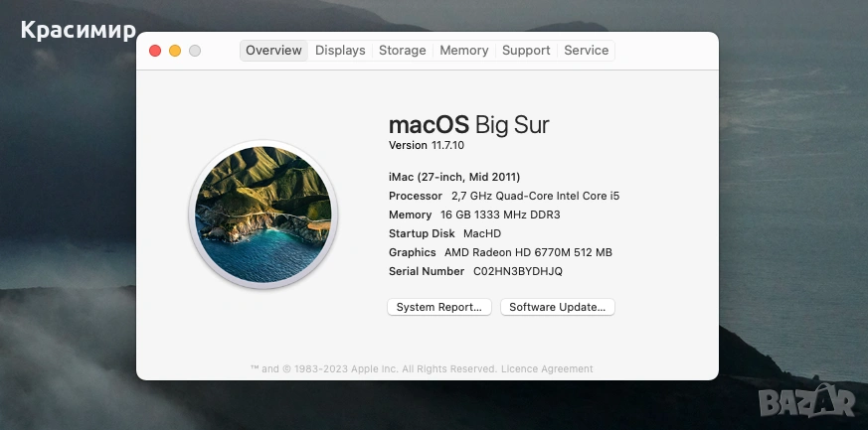The image size is (868, 430).
Task: Open the Service tab
Action: [586, 51]
